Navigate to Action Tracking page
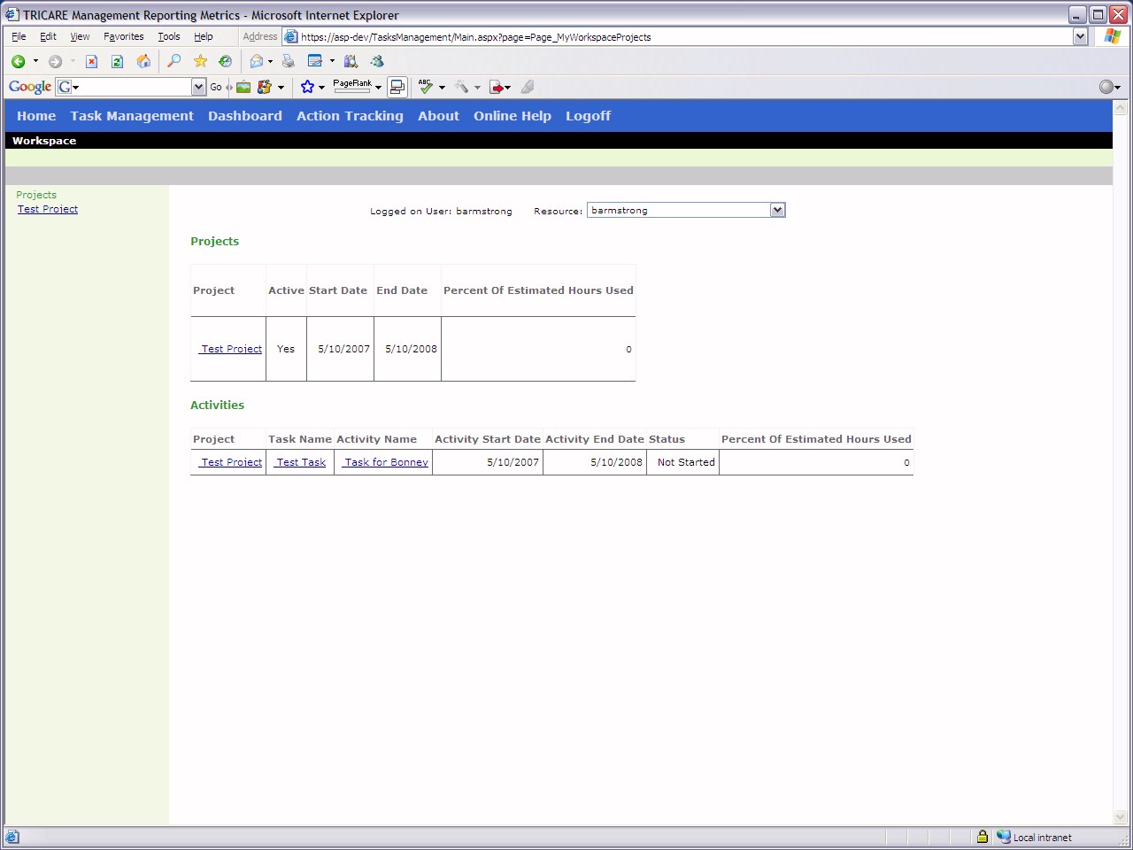This screenshot has height=850, width=1133. click(350, 116)
